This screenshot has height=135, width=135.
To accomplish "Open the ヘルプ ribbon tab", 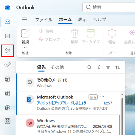I will pos(100,19).
